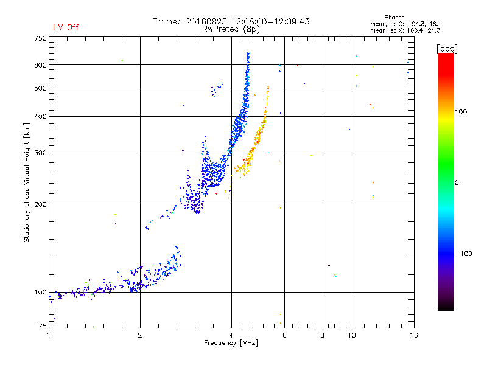The width and height of the screenshot is (487, 365).
Task: Click the red 'HV Off' status label
Action: (66, 27)
